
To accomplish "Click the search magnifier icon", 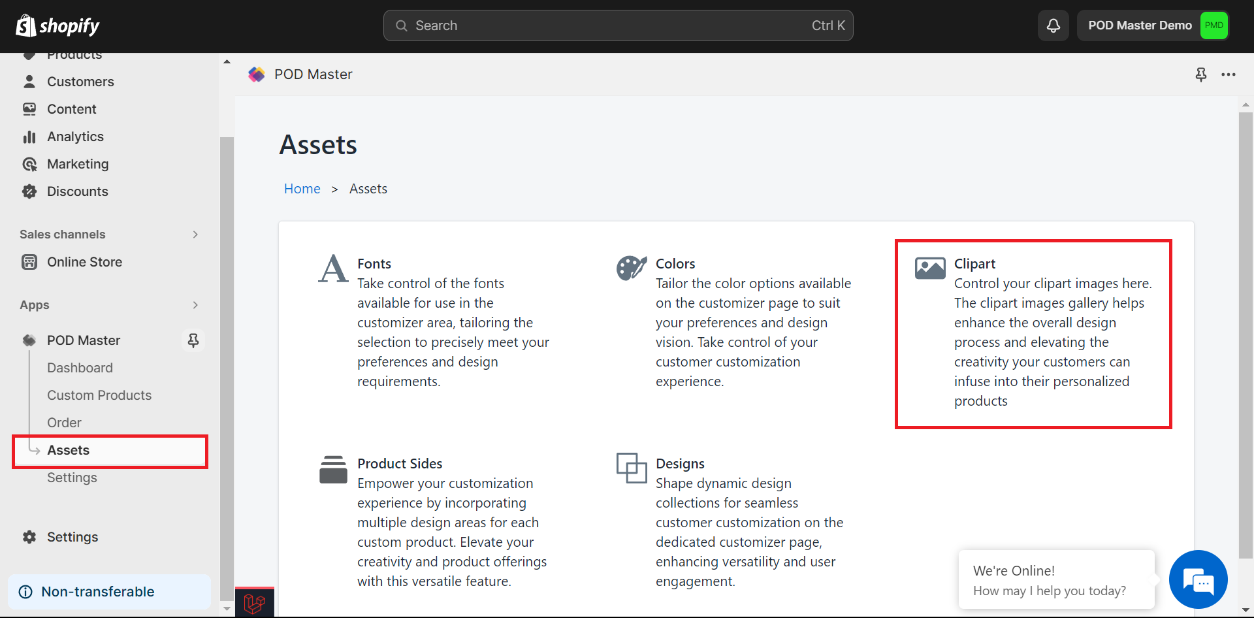I will click(x=402, y=25).
